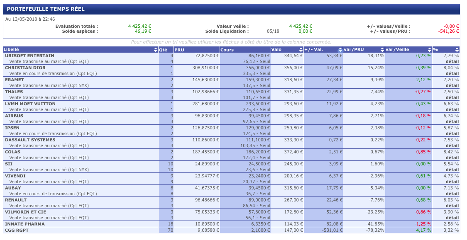Click ERAMET order status Vente transmise (Cpt NYX)
The image size is (467, 240).
[x=49, y=86]
